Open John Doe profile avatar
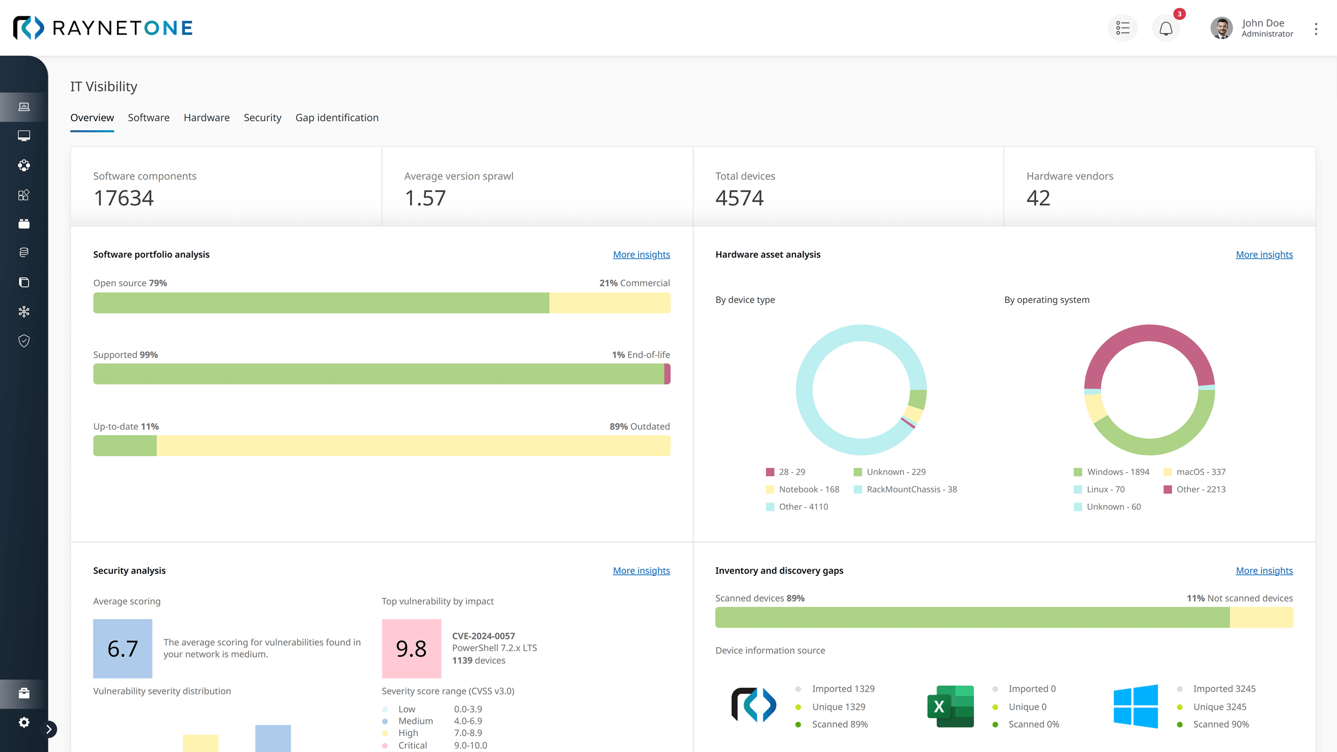 1222,28
